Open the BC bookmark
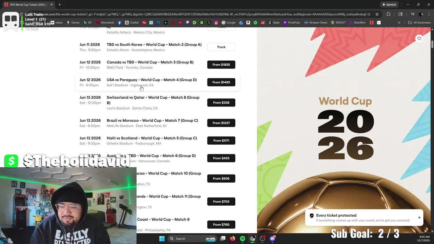This screenshot has height=244, width=434. point(88,23)
